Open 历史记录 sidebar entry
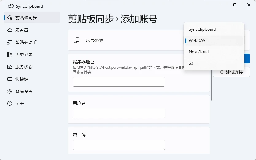Image resolution: width=256 pixels, height=160 pixels. (x=32, y=55)
